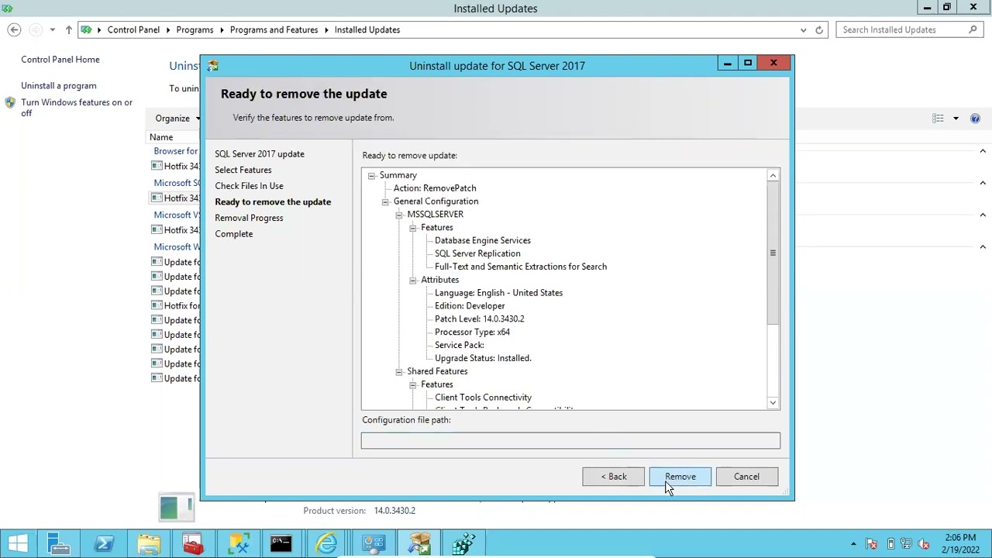Click the search magnifier icon
The width and height of the screenshot is (992, 558).
973,29
